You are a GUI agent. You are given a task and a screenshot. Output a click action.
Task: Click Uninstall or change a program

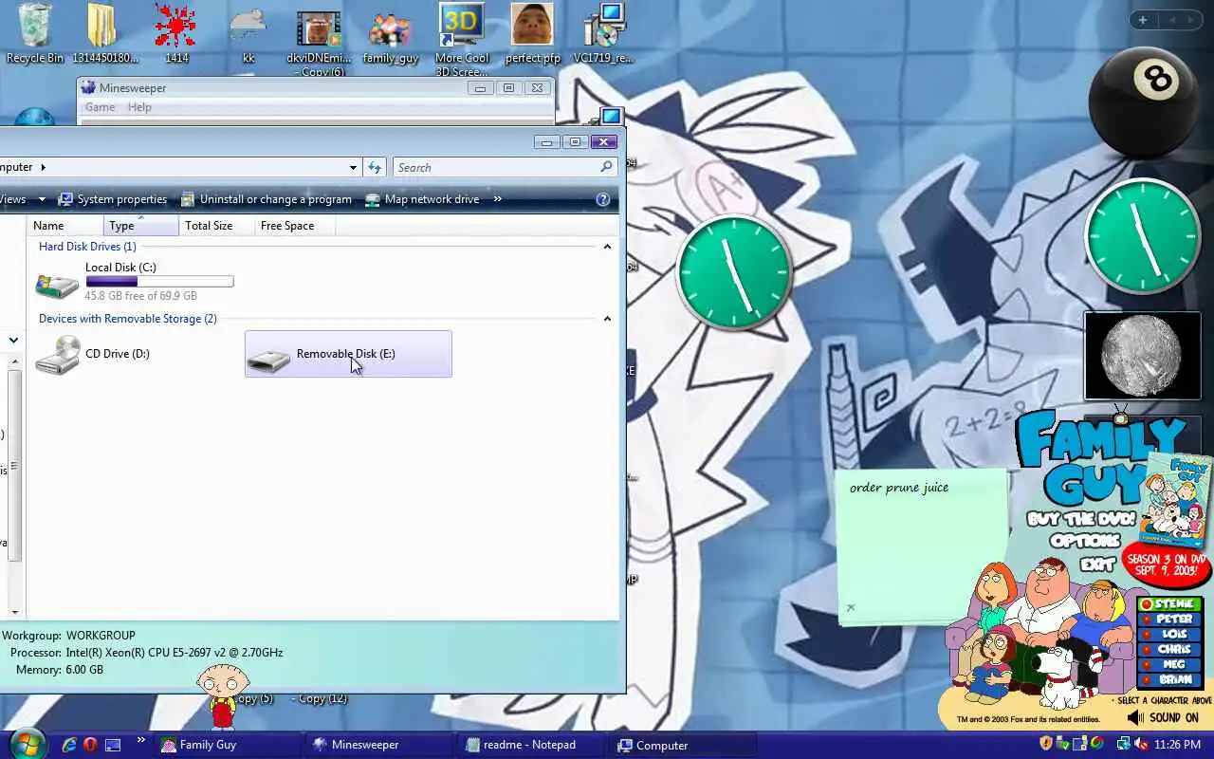pyautogui.click(x=265, y=199)
